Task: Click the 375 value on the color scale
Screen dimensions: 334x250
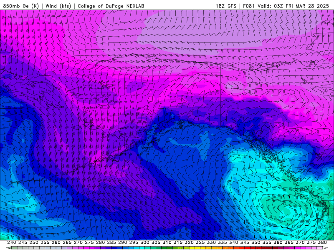Action: tap(311, 242)
